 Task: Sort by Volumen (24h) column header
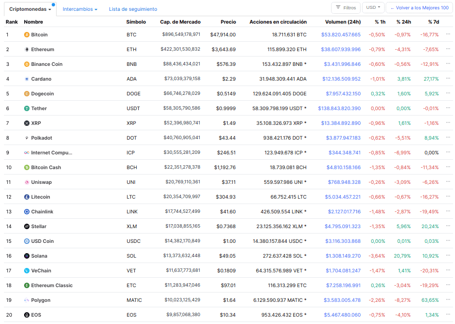coord(343,22)
